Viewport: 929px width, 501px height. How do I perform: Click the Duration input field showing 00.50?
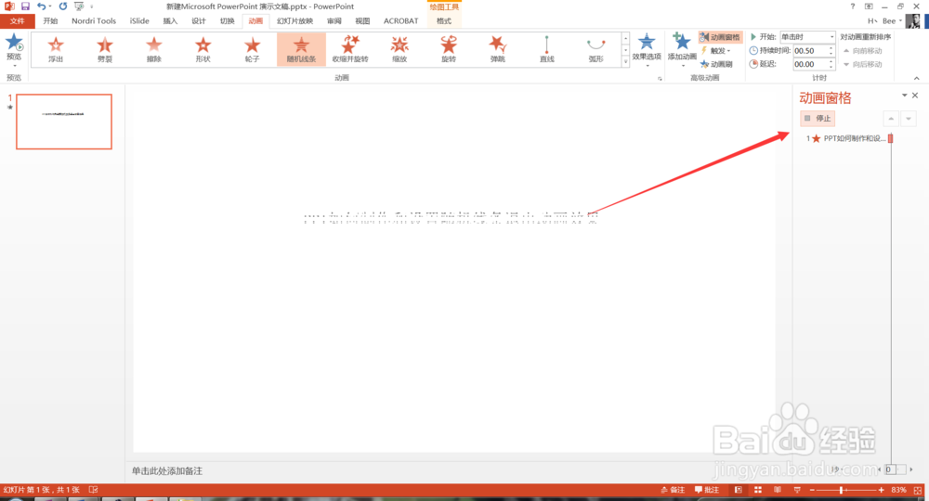[x=809, y=51]
